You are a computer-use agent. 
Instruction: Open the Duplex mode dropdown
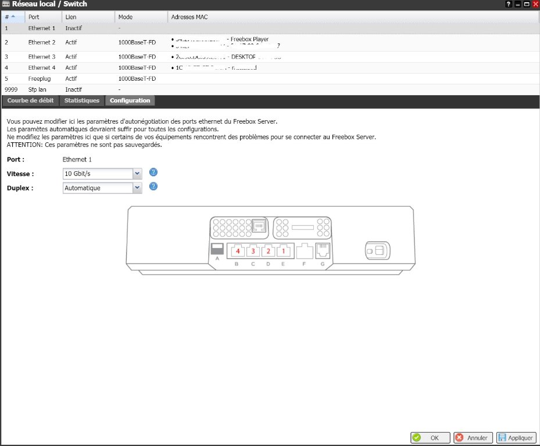click(137, 188)
